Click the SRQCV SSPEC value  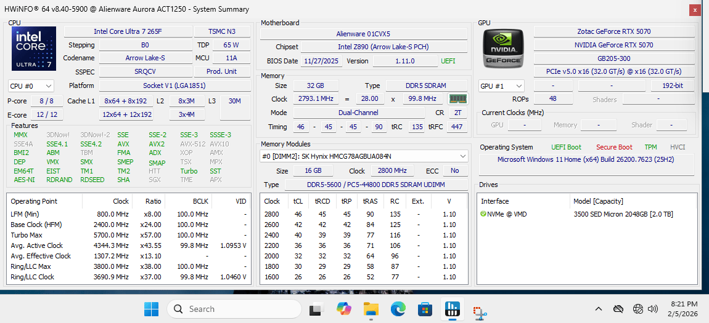click(x=145, y=71)
